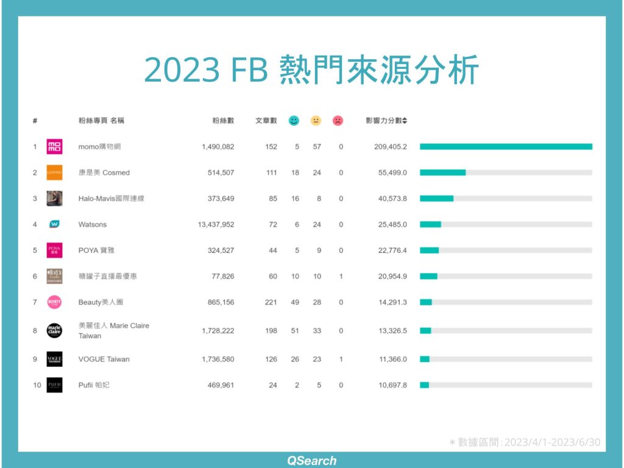Click the 文章數 column header

pos(266,121)
